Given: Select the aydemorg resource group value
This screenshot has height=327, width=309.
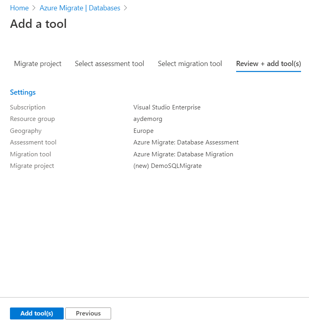Looking at the screenshot, I should coord(148,119).
